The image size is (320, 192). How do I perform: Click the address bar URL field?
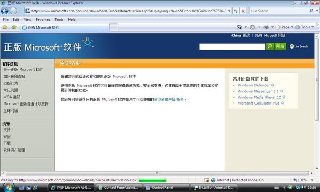click(x=129, y=11)
